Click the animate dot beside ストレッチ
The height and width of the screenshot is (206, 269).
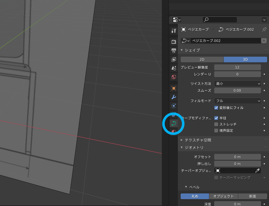click(x=264, y=124)
